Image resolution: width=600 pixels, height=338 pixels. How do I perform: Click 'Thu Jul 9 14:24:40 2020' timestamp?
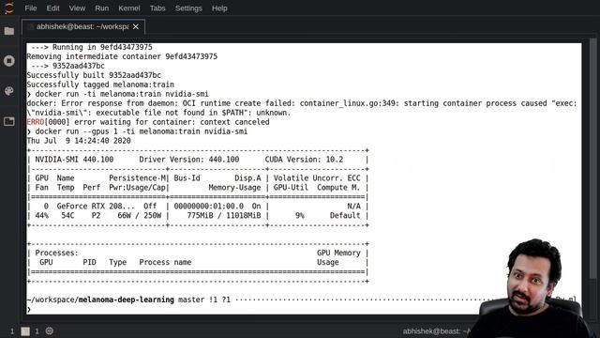[79, 141]
